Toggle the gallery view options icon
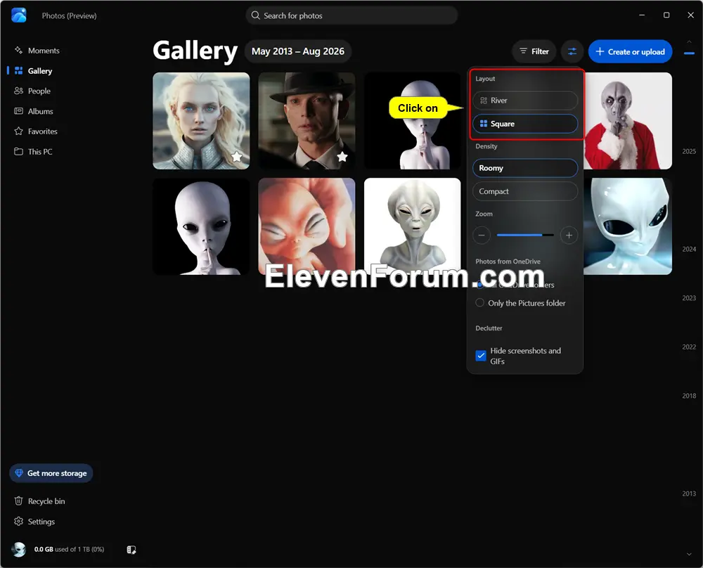 [572, 51]
